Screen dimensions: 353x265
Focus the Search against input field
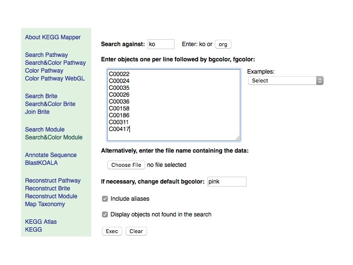pyautogui.click(x=161, y=44)
